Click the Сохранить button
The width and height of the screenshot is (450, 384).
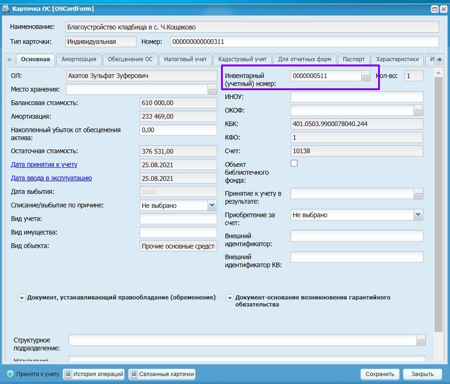coord(380,374)
